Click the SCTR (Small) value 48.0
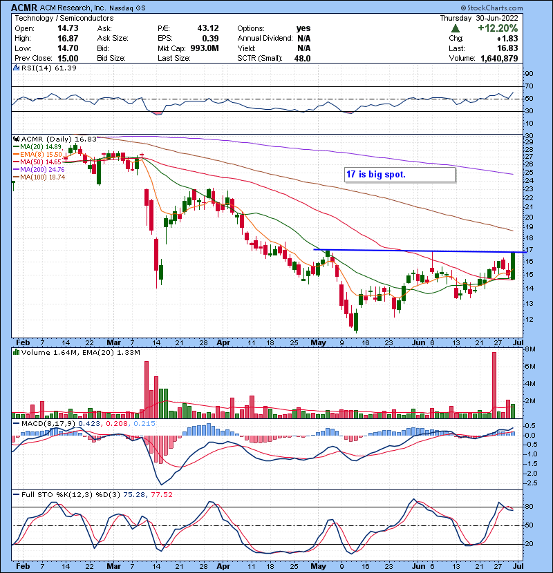Screen dimensions: 553x573 click(x=302, y=59)
